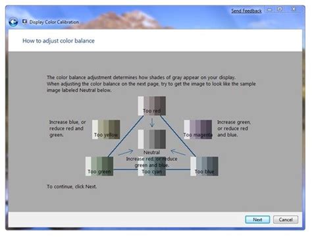Close the Display Color Calibration window

pyautogui.click(x=294, y=9)
